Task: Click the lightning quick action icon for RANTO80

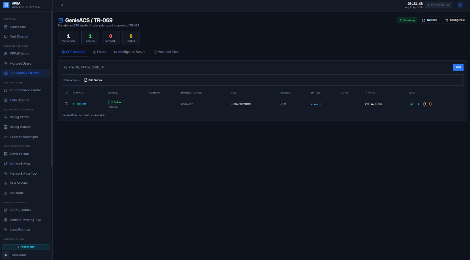Action: [x=412, y=104]
